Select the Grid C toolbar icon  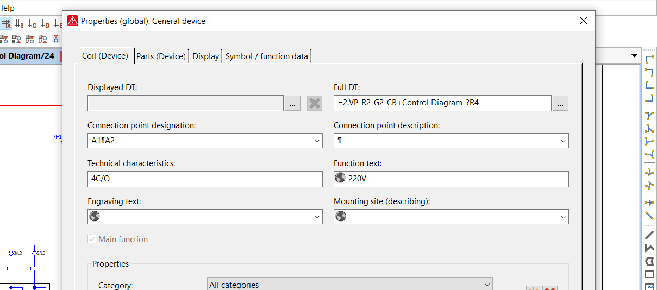[x=32, y=23]
